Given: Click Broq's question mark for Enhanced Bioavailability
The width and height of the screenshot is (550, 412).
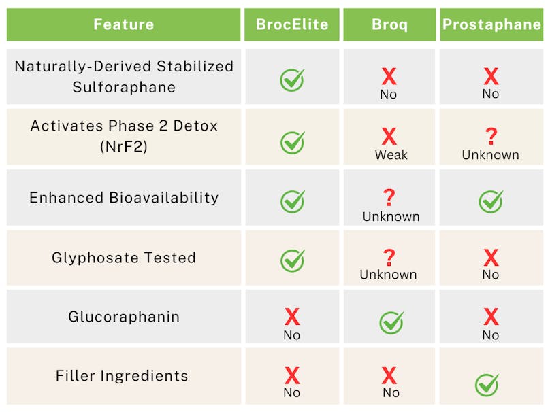Looking at the screenshot, I should pyautogui.click(x=389, y=198).
